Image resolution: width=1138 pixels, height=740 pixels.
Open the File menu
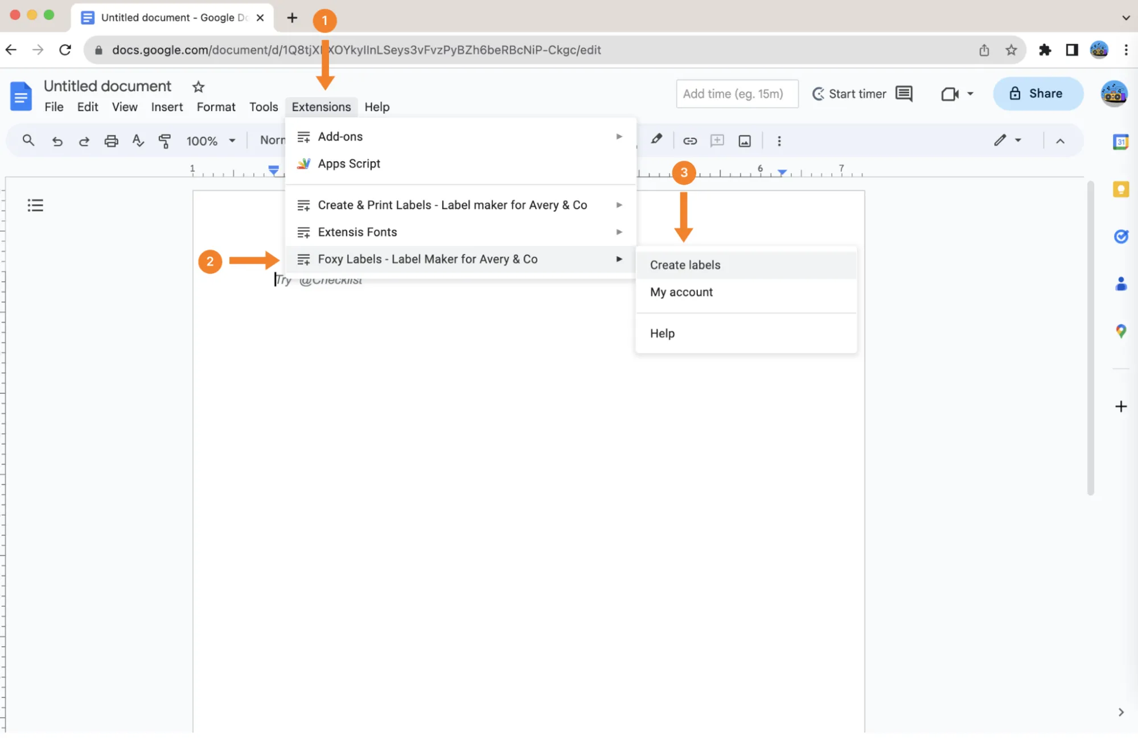[54, 107]
